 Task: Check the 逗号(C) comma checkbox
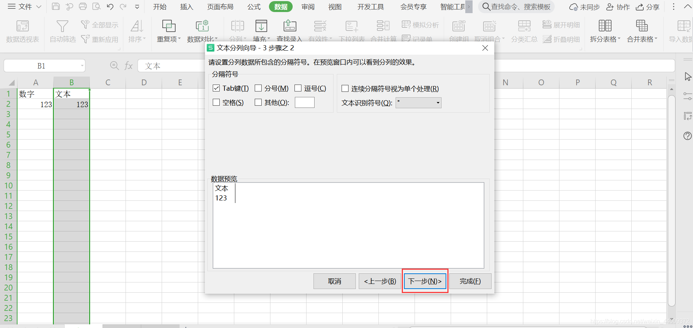298,88
